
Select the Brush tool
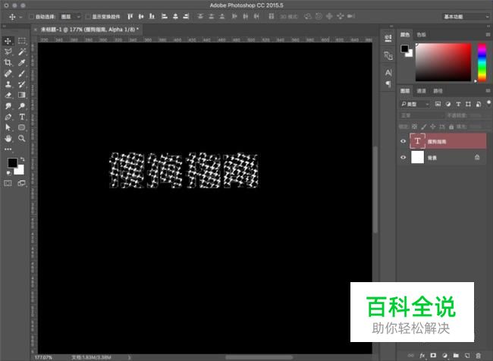point(22,74)
